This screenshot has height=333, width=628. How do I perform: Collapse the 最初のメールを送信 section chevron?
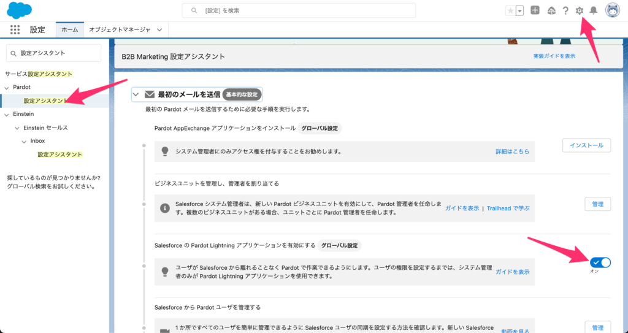tap(136, 94)
